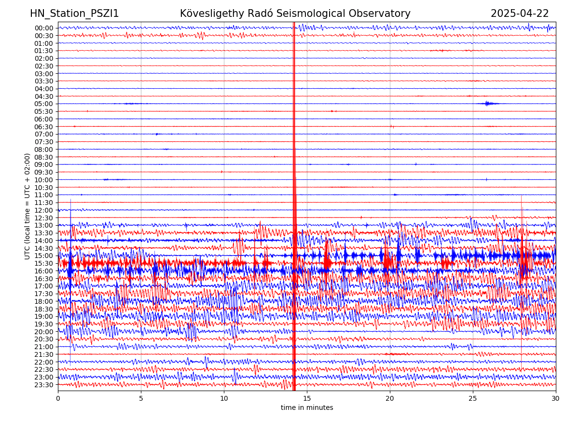Screen dimensions: 579x434
Task: Click the 10 tick on the minutes axis
Action: point(224,398)
